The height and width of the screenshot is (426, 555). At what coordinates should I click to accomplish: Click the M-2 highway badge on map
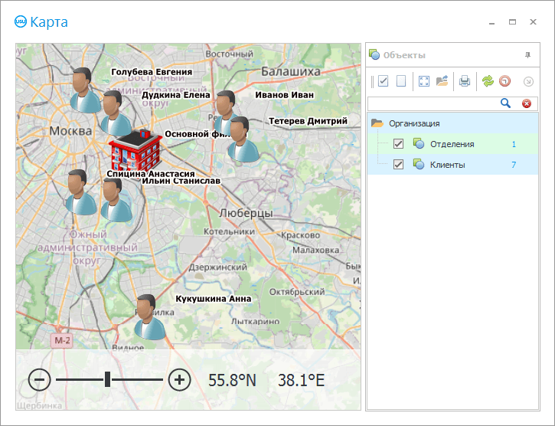pyautogui.click(x=62, y=341)
